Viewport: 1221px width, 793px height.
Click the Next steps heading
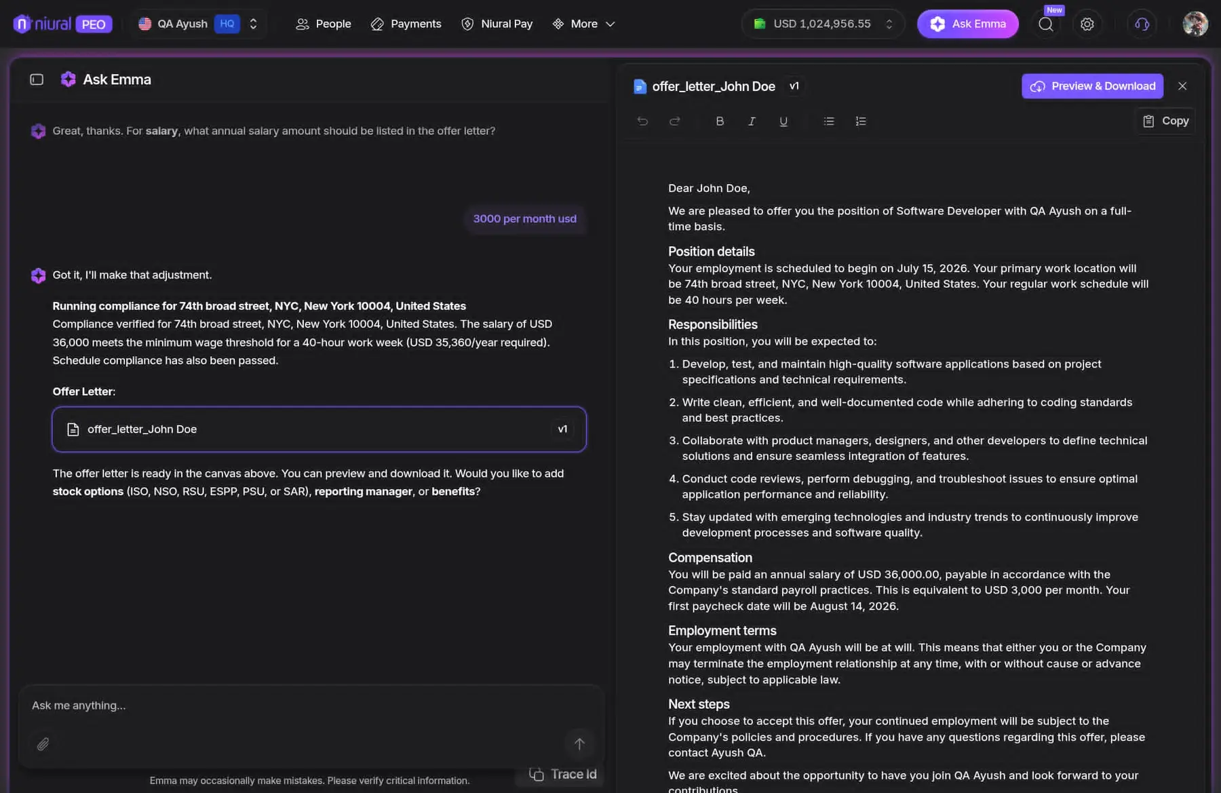(699, 704)
